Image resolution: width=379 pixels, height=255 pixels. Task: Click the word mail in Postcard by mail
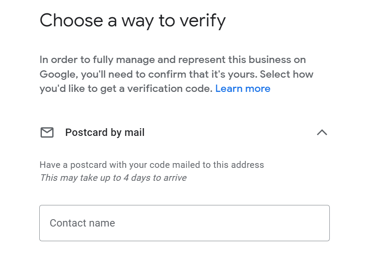134,132
